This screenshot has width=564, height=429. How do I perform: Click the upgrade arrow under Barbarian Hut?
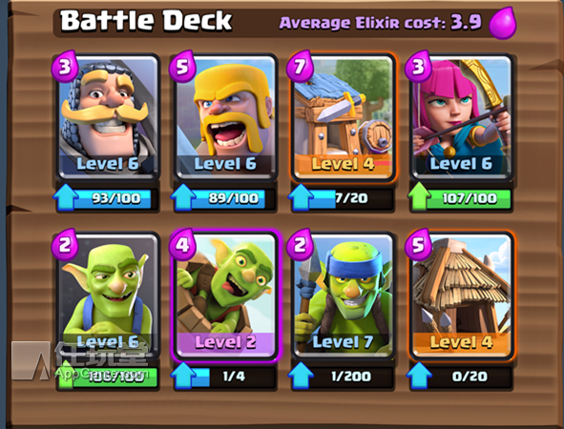pos(301,197)
